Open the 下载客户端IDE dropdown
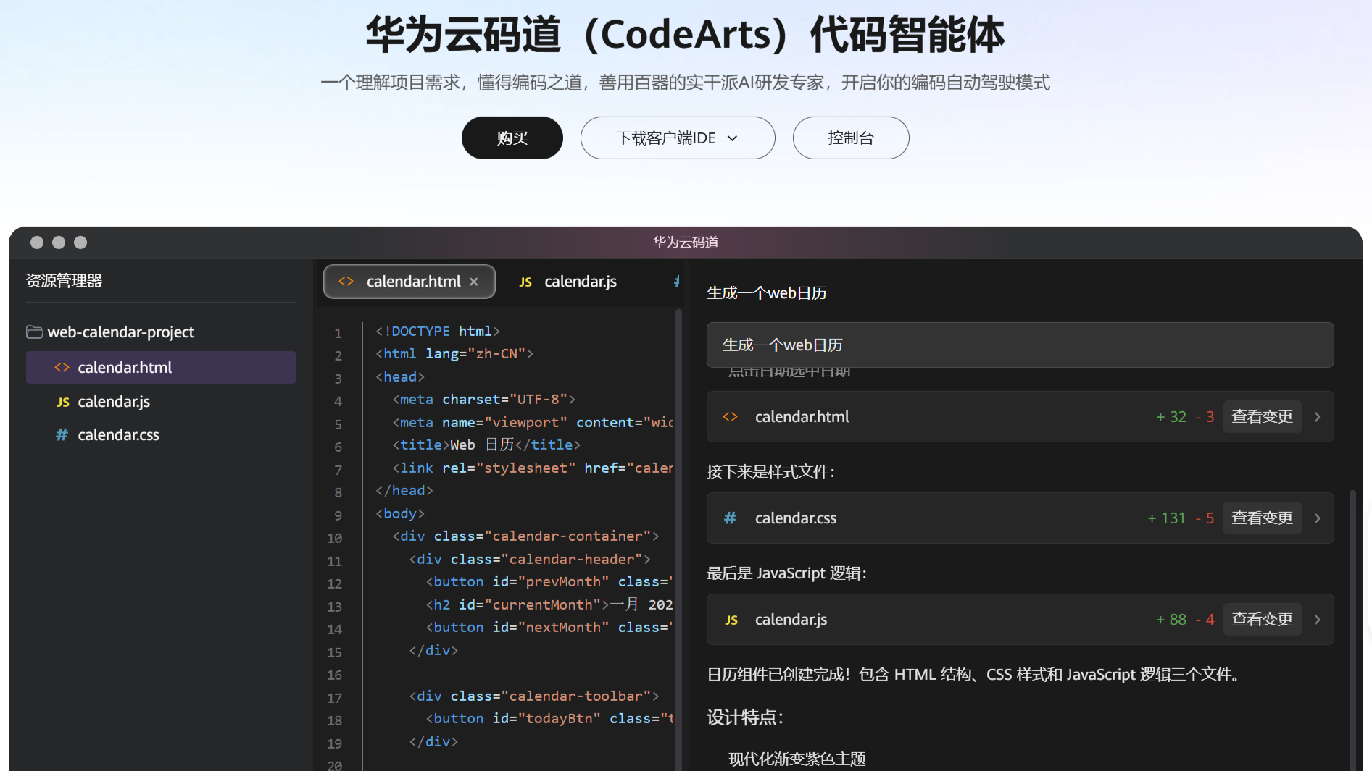The image size is (1372, 771). coord(677,138)
